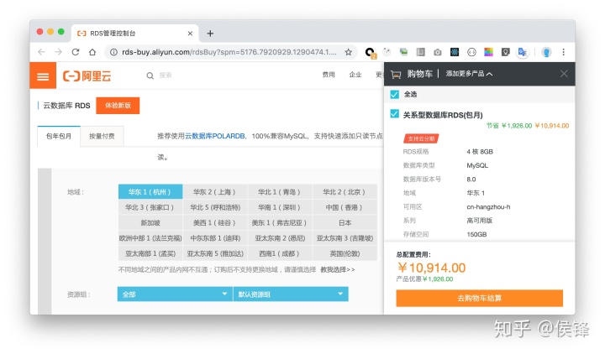
Task: Open the 默认资源组 dropdown
Action: coord(291,294)
